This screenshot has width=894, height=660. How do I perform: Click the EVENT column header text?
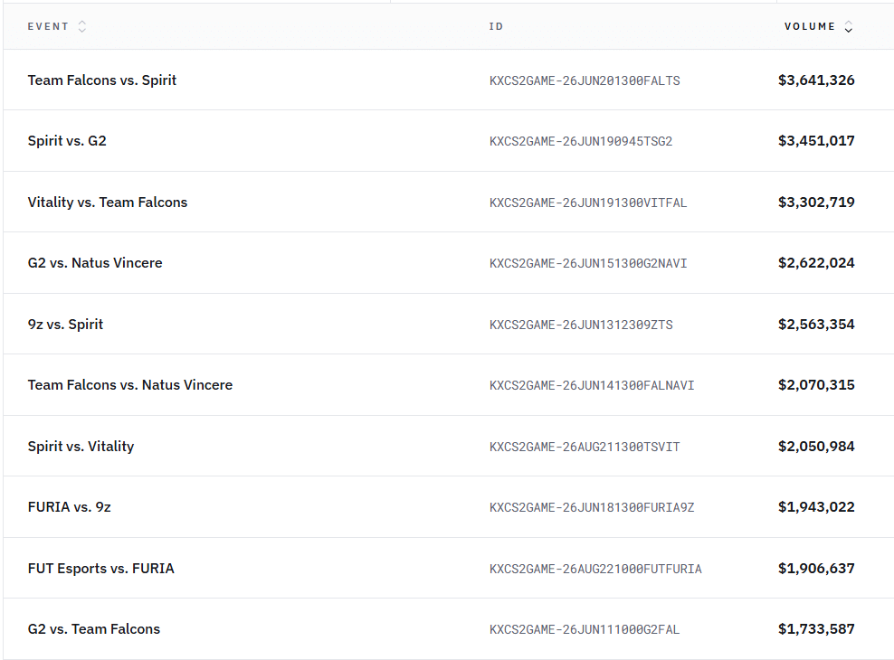[x=48, y=27]
